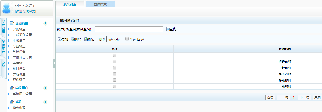Select the checkbox for 一级教师
This screenshot has height=112, width=322.
click(x=115, y=86)
